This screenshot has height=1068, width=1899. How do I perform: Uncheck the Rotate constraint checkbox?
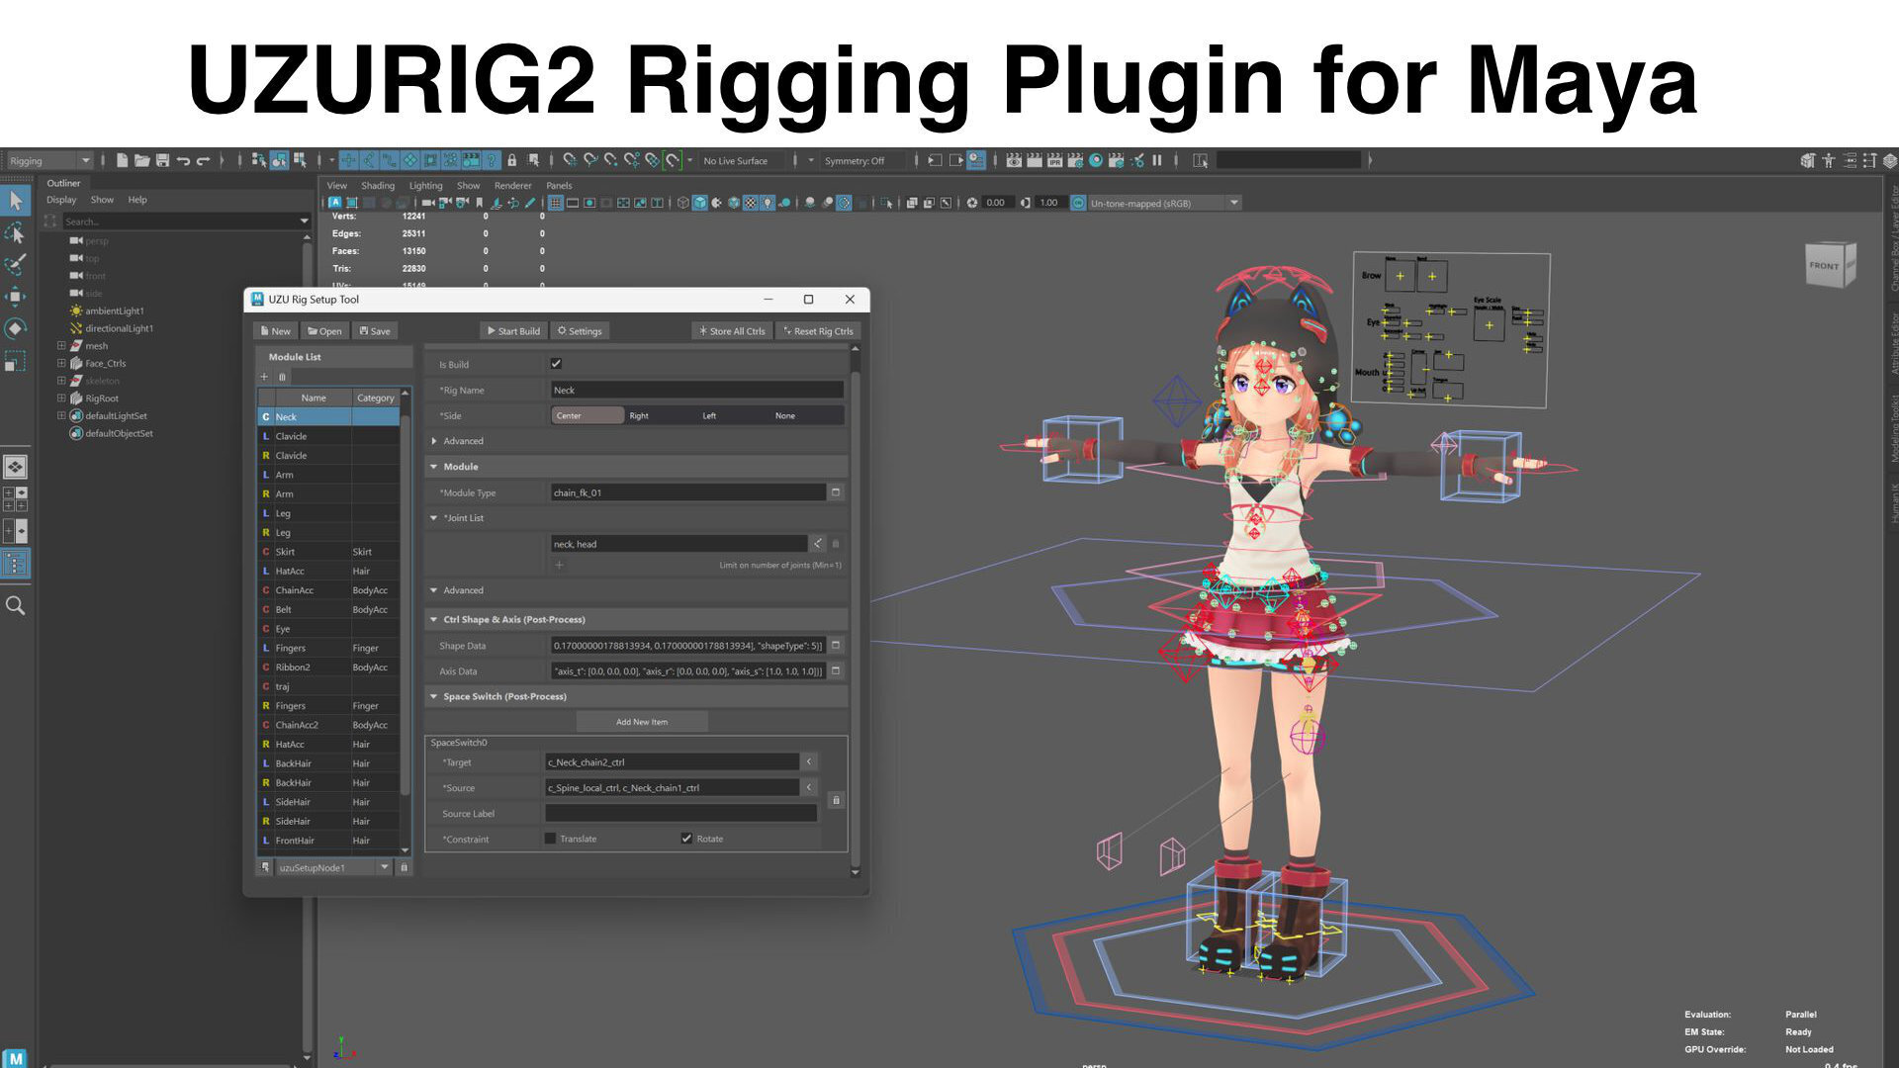coord(686,839)
